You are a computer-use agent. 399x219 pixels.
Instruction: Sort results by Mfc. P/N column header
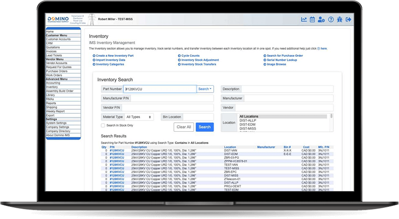point(324,147)
